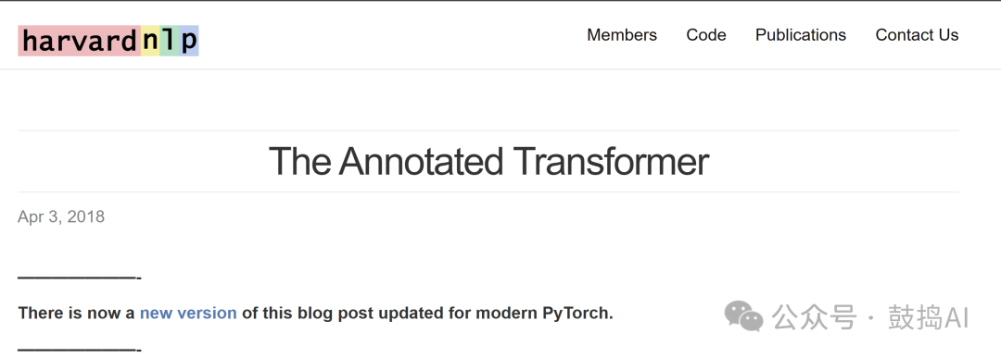Click the WeChat watermark icon
The height and width of the screenshot is (358, 1001).
(x=743, y=316)
